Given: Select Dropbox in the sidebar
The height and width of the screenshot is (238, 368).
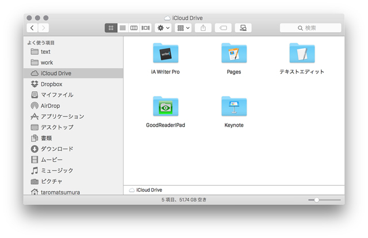Looking at the screenshot, I should [73, 84].
